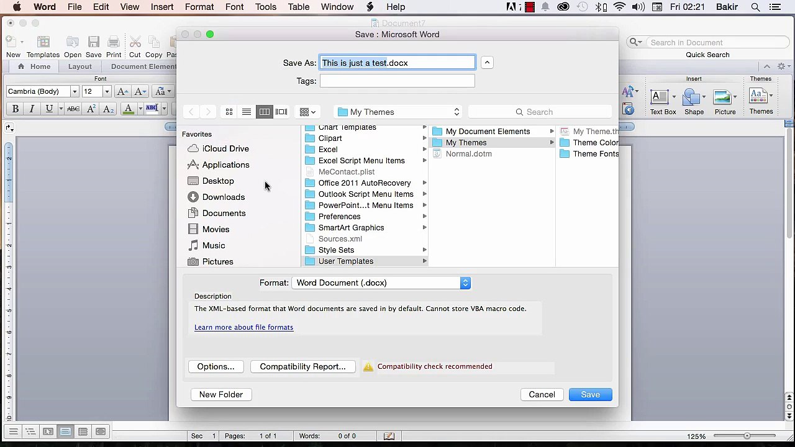
Task: Toggle Italic in Word ribbon
Action: pyautogui.click(x=32, y=109)
